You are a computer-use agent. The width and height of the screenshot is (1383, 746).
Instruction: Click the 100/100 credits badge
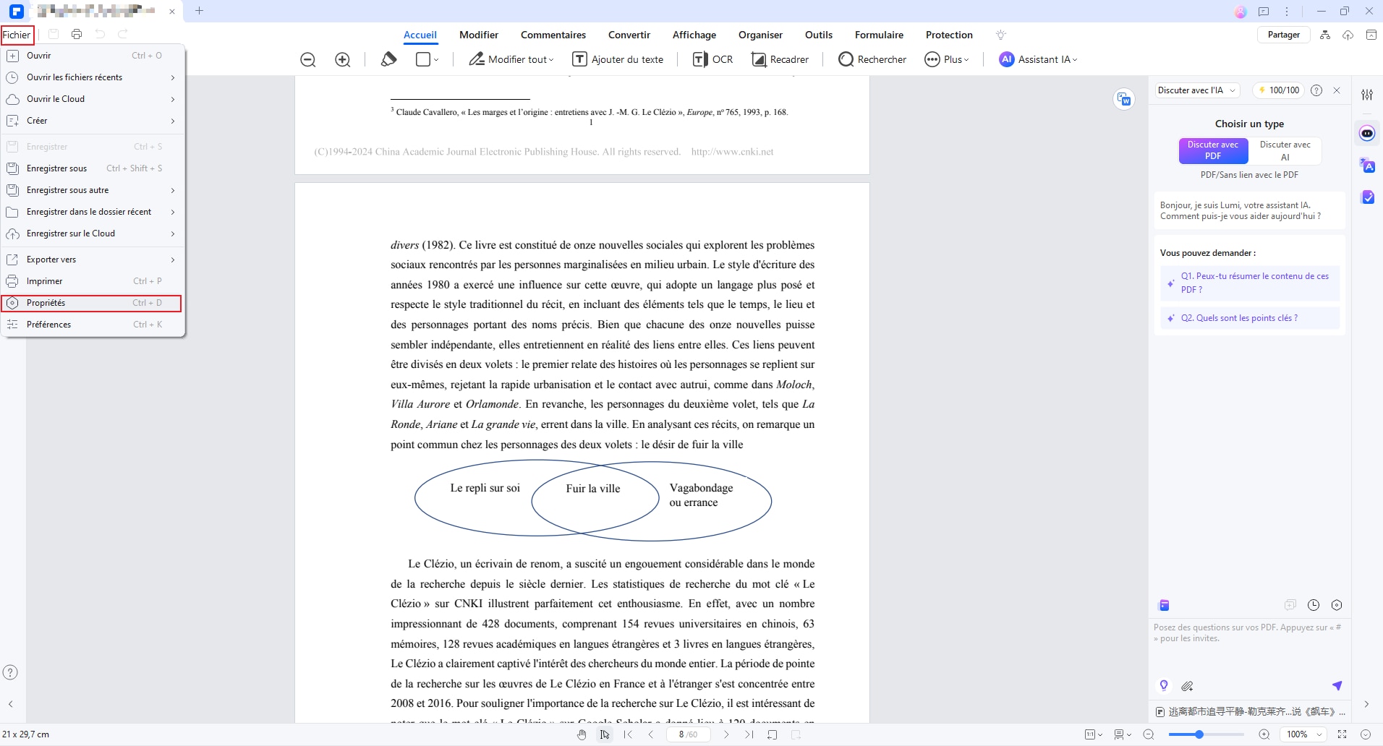point(1279,90)
